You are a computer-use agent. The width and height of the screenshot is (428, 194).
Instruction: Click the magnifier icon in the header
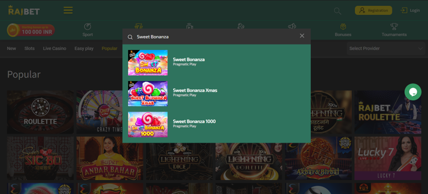[337, 10]
